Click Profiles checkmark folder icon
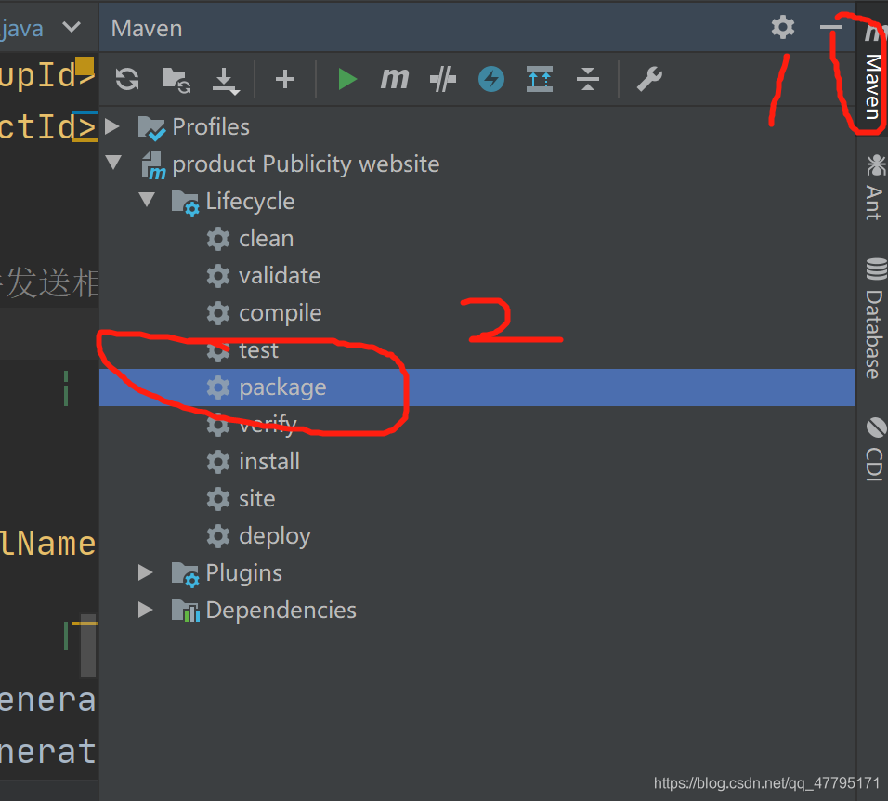 [x=151, y=128]
